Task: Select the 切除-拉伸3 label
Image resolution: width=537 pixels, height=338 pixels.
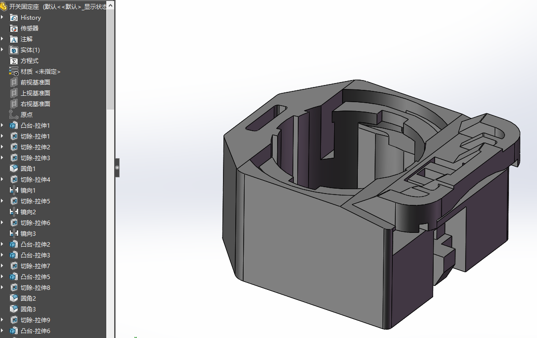Action: [x=35, y=158]
